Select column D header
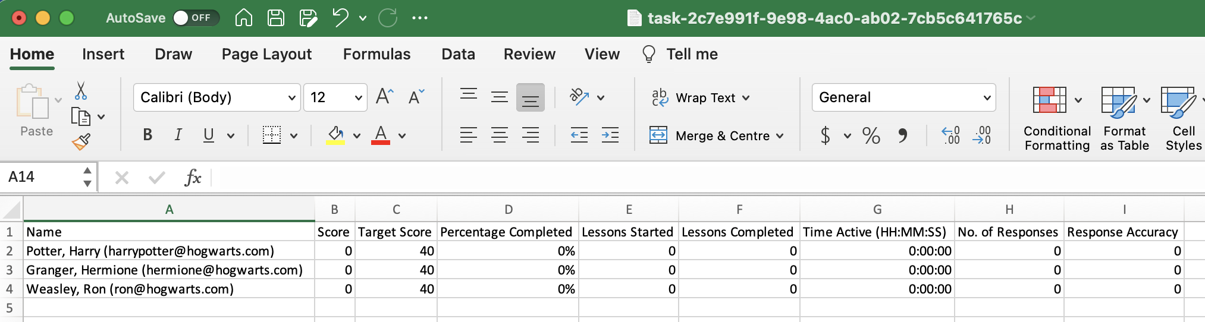 (x=508, y=210)
